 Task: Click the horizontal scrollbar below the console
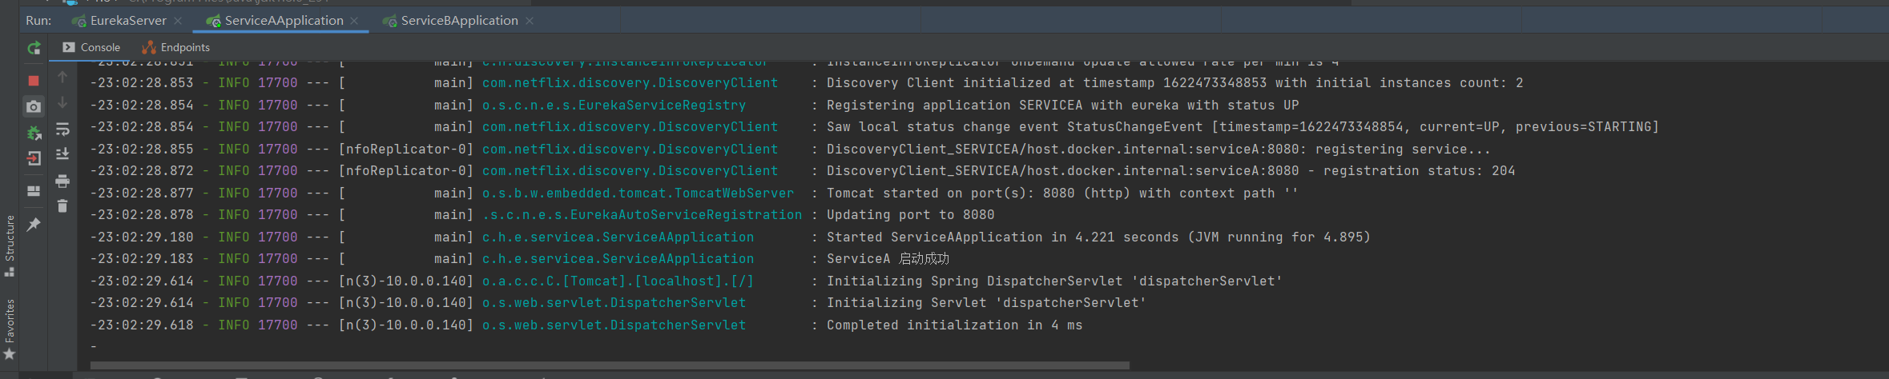pyautogui.click(x=609, y=365)
